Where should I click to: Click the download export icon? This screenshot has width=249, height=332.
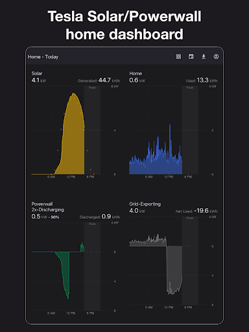click(204, 56)
